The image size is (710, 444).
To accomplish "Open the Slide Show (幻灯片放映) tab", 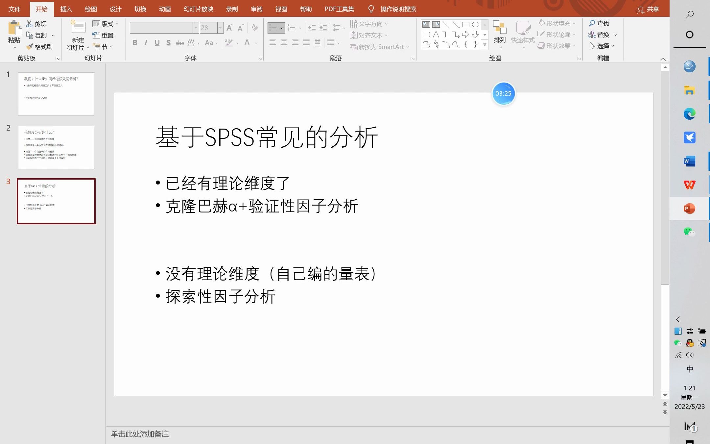I will click(x=199, y=9).
